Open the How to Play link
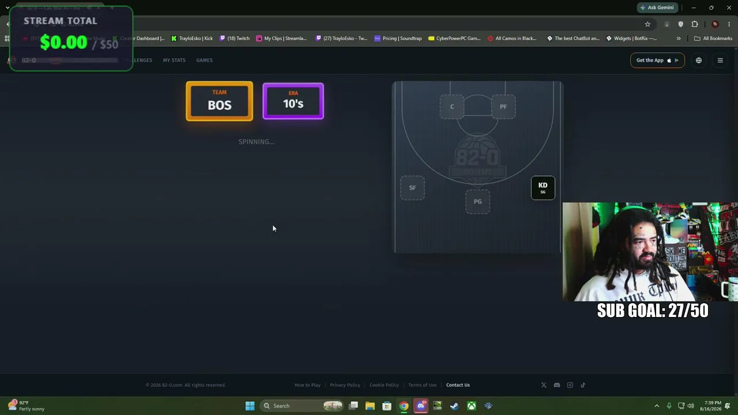The height and width of the screenshot is (415, 738). point(307,385)
